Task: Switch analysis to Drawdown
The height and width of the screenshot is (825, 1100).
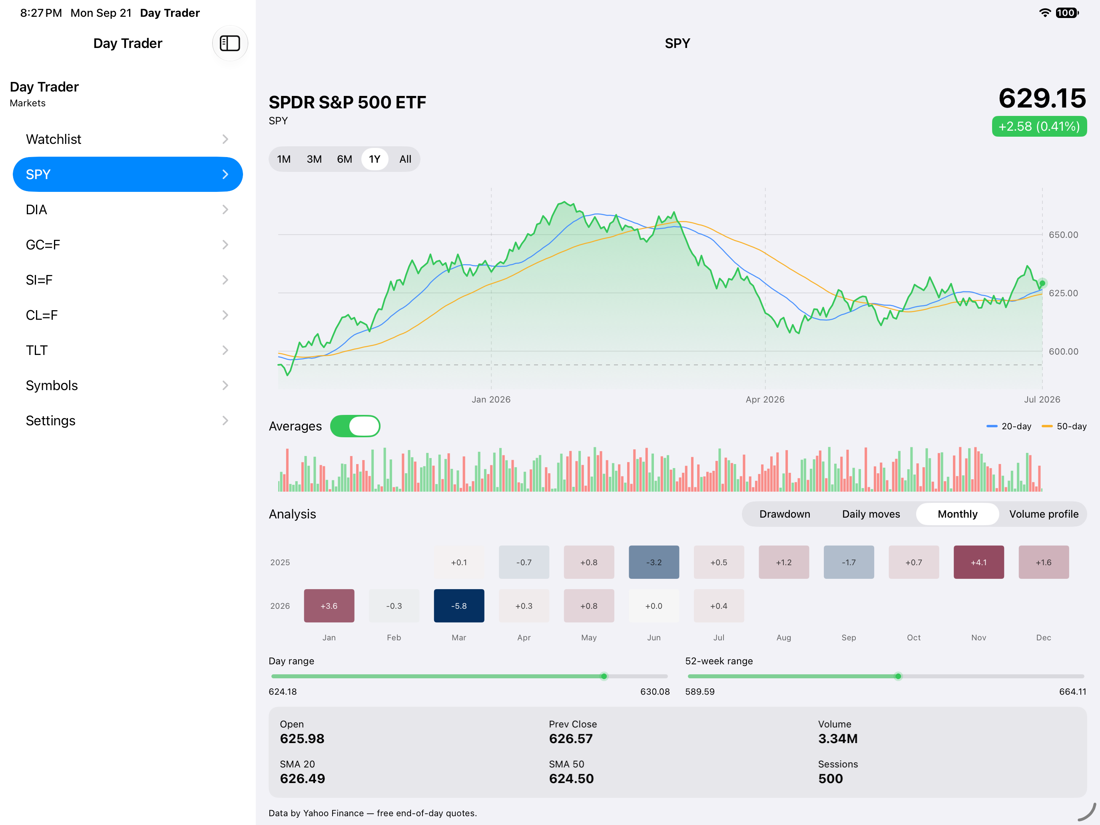Action: [x=785, y=514]
